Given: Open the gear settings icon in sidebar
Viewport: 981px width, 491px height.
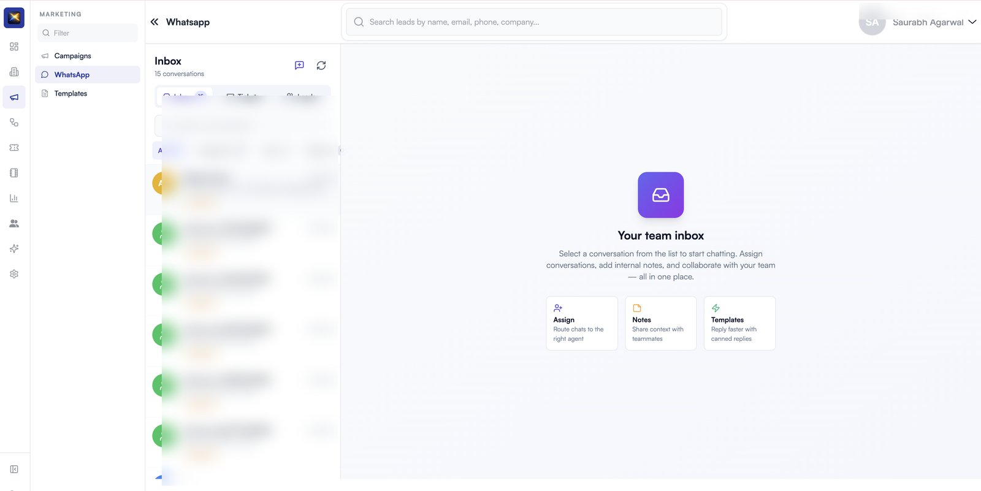Looking at the screenshot, I should pos(14,274).
